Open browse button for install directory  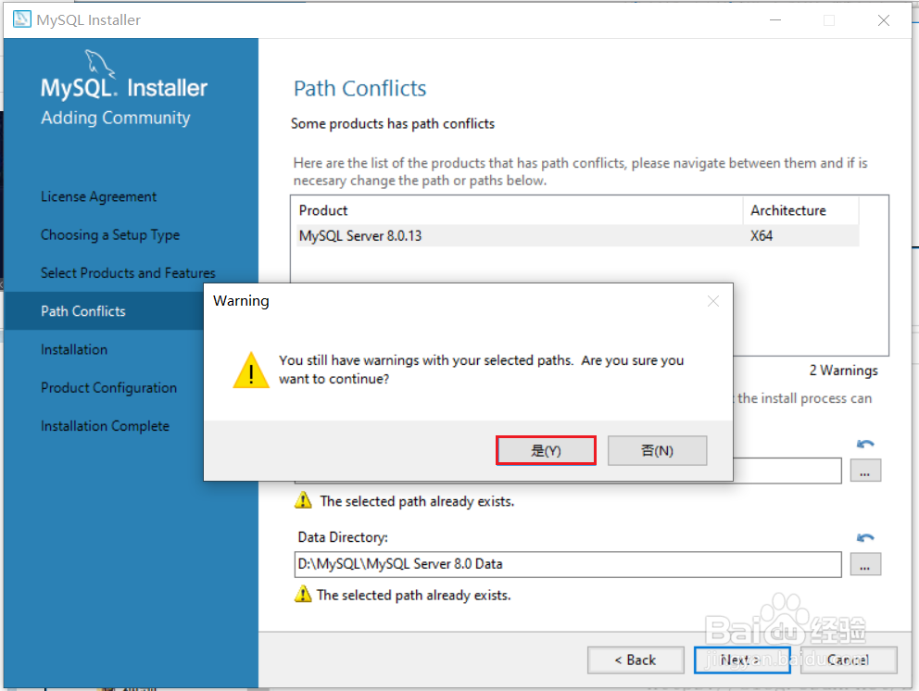(x=865, y=471)
